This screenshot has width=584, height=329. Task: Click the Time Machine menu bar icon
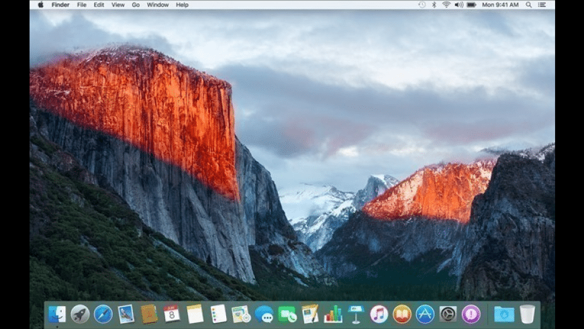(x=422, y=5)
